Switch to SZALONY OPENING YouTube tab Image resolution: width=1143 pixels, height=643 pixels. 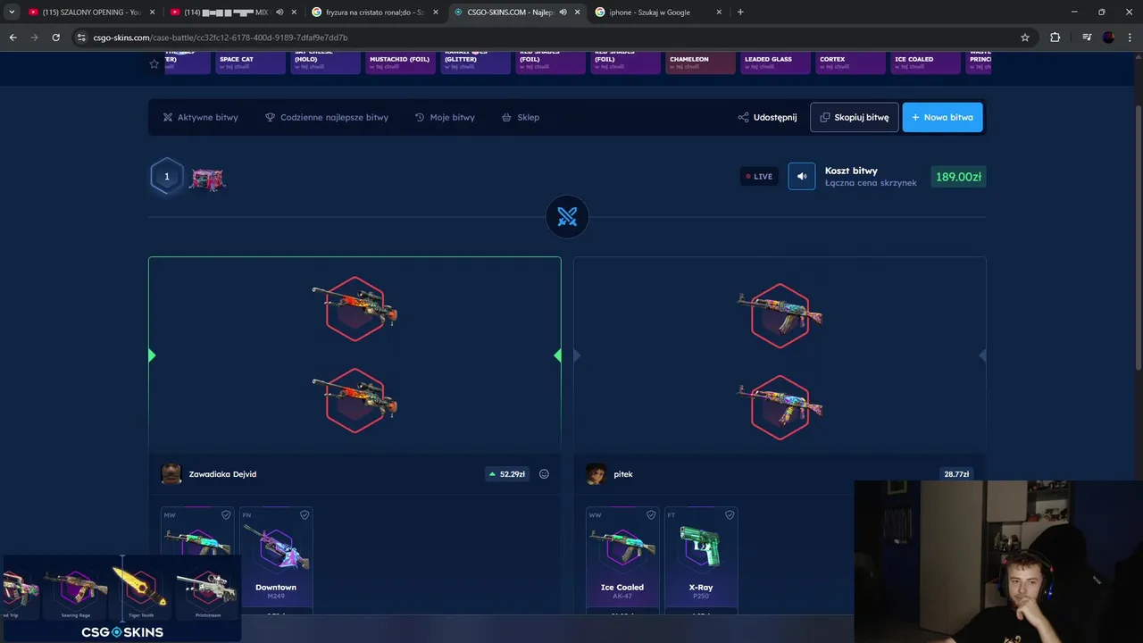point(90,13)
